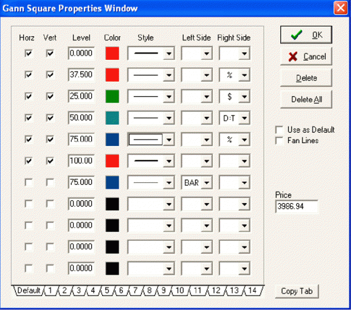This screenshot has width=351, height=310.
Task: Click the Price input field
Action: click(x=297, y=206)
